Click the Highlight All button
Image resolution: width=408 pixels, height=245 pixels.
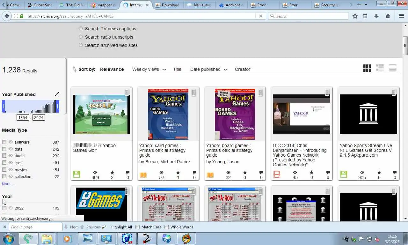[x=121, y=227]
